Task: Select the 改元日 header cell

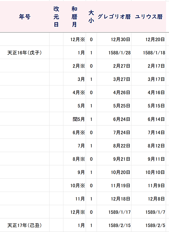Action: pos(56,17)
